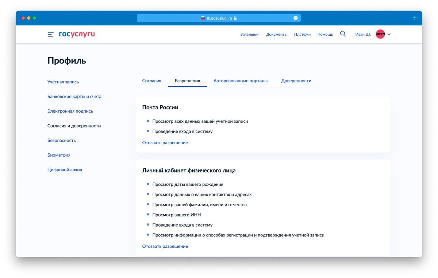This screenshot has height=278, width=438.
Task: Click the Госуслуги logo
Action: click(x=77, y=34)
